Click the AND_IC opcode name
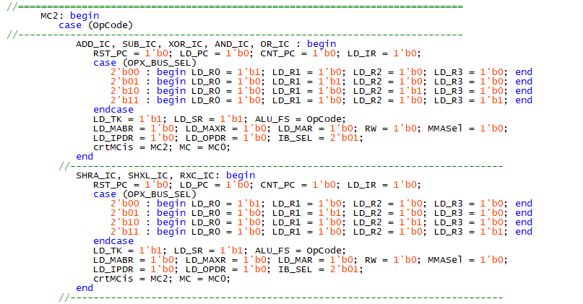Viewport: 583px width, 304px height. click(232, 44)
